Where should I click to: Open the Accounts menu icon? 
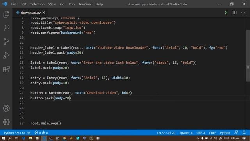click(6, 108)
